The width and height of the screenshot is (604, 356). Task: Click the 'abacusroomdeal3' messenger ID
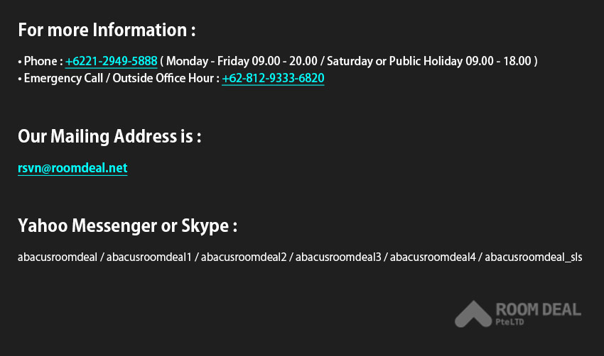(338, 257)
